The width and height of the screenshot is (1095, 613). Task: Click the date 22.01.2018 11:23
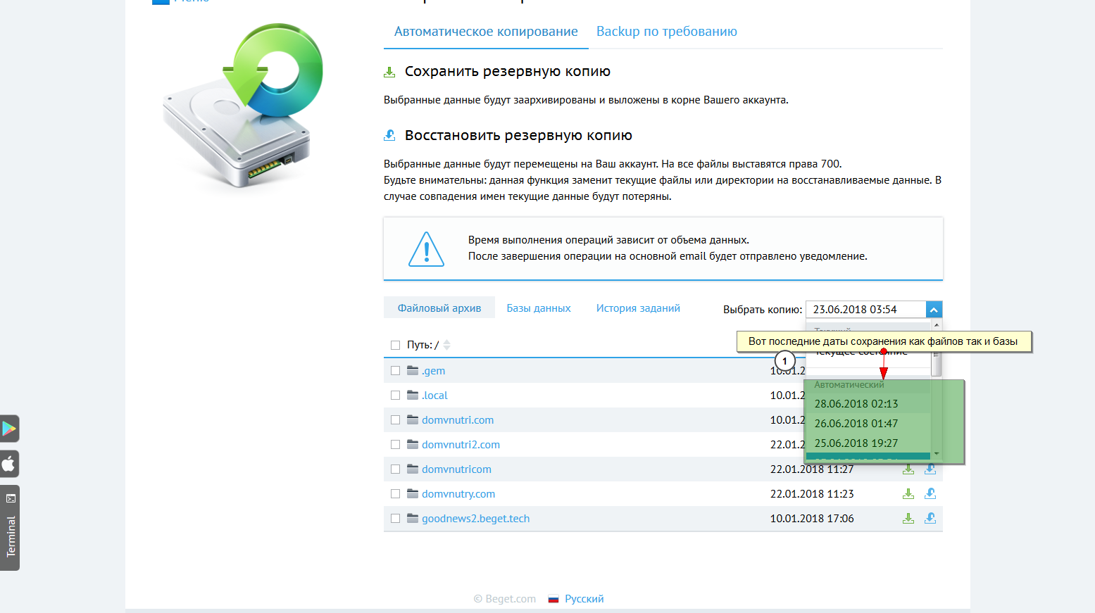coord(812,494)
